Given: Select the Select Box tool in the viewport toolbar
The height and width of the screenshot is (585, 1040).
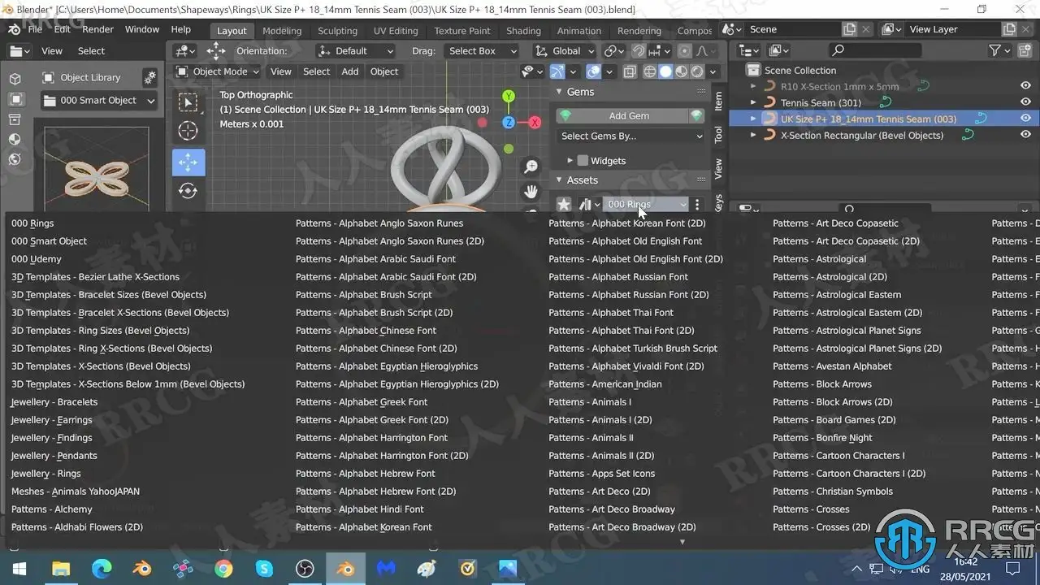Looking at the screenshot, I should click(x=188, y=102).
